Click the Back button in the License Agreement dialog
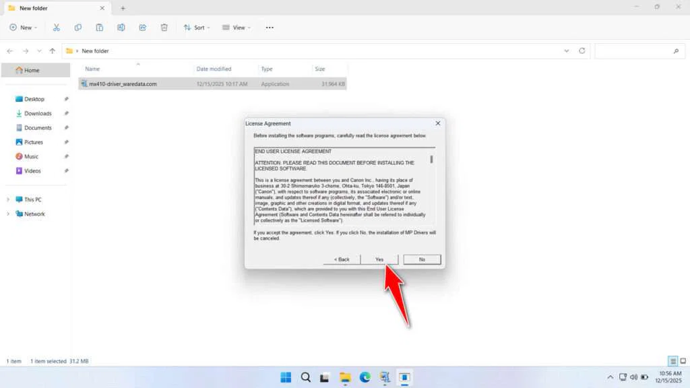690x388 pixels. (342, 259)
